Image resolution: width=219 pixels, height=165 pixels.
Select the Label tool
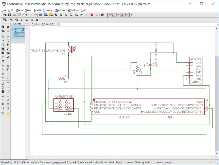click(x=8, y=100)
